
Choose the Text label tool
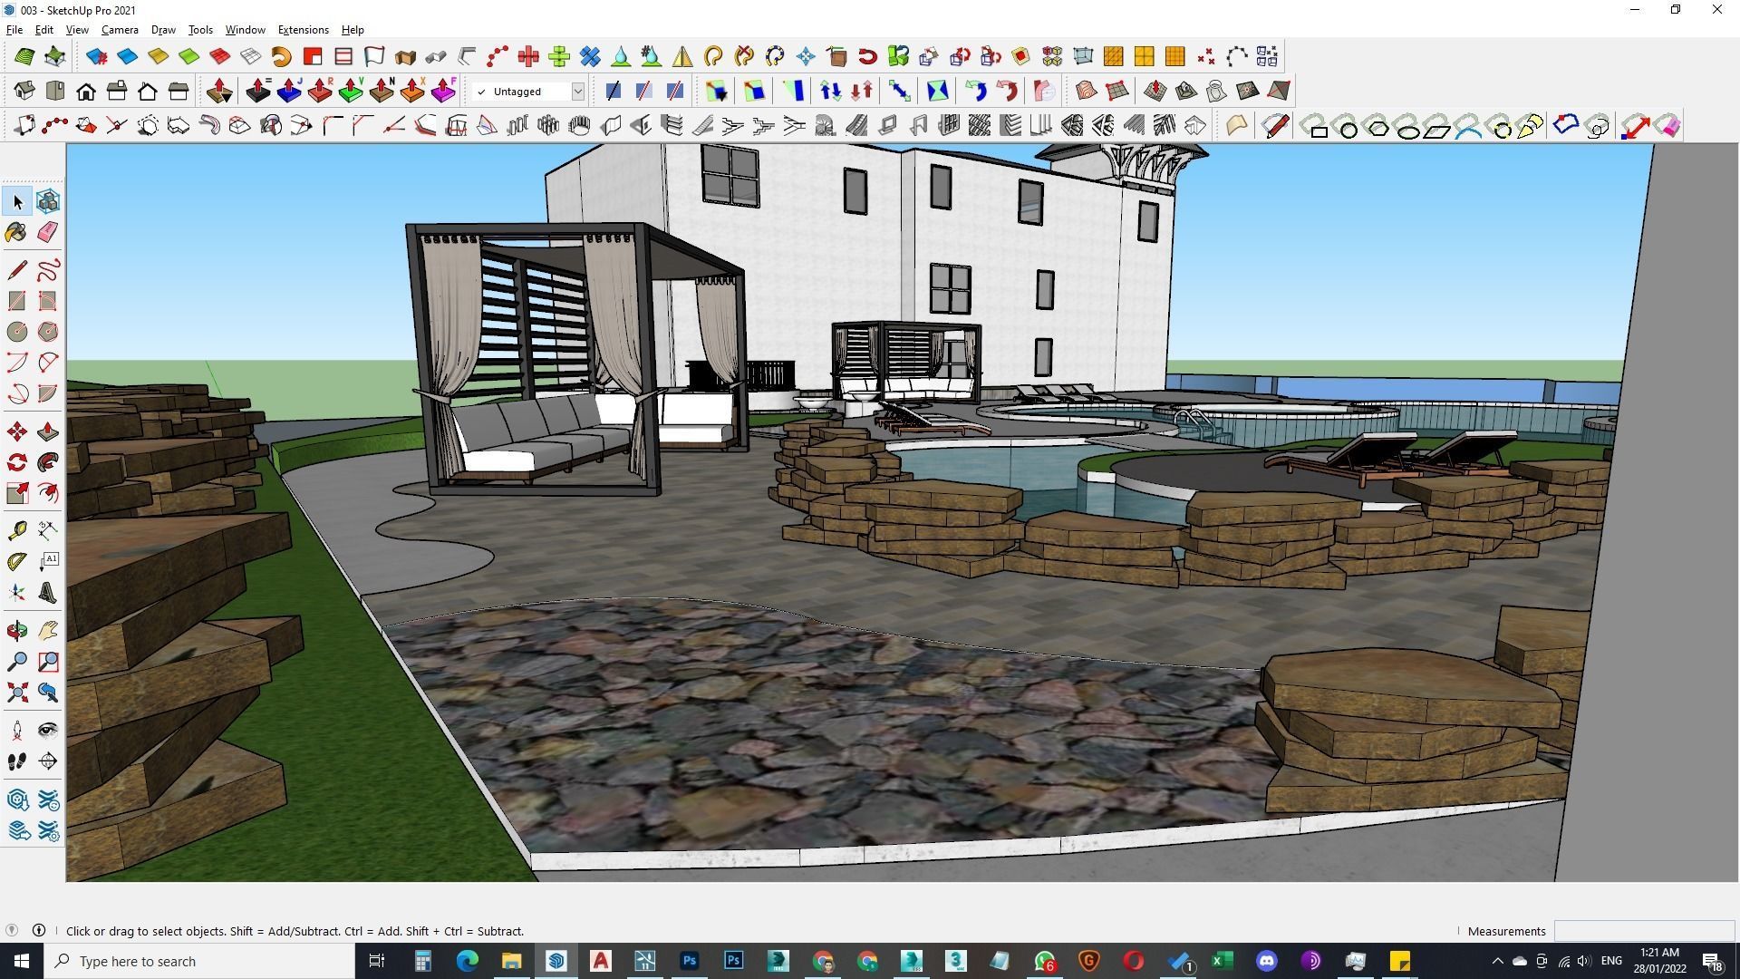pos(48,562)
